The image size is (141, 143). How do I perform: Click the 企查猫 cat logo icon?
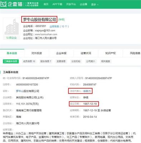click(4, 4)
